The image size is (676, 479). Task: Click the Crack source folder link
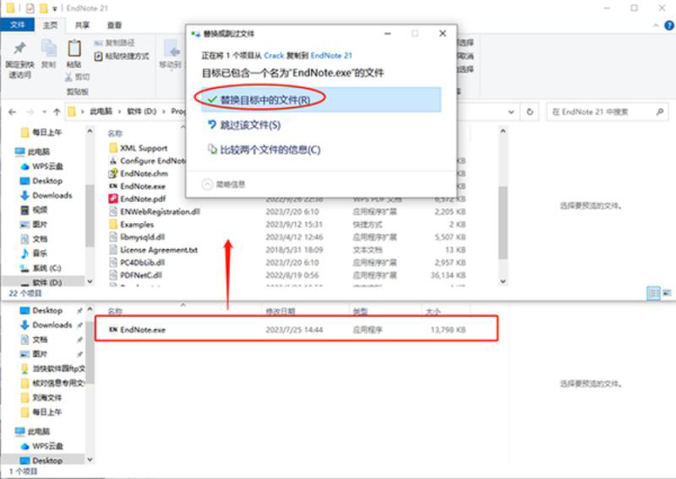point(274,56)
